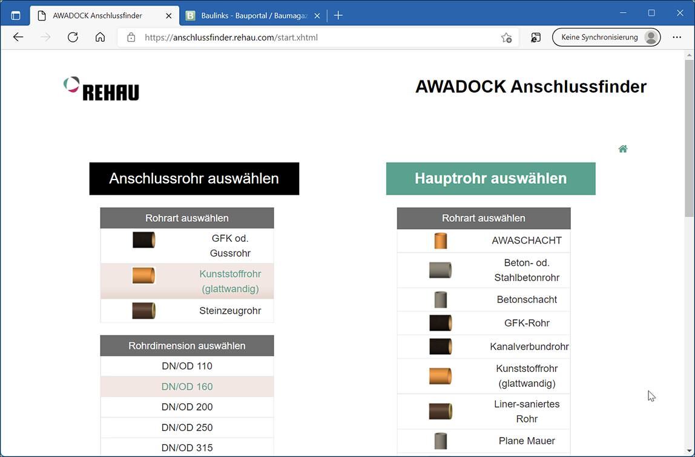View site information lock icon
This screenshot has height=457, width=695.
131,37
